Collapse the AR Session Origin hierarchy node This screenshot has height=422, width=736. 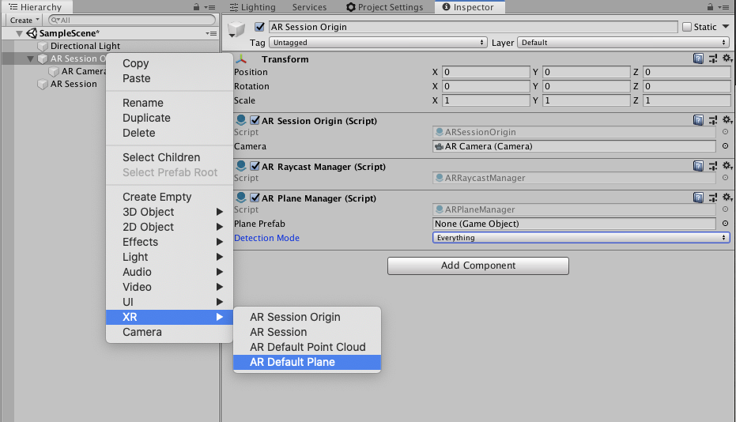click(31, 58)
